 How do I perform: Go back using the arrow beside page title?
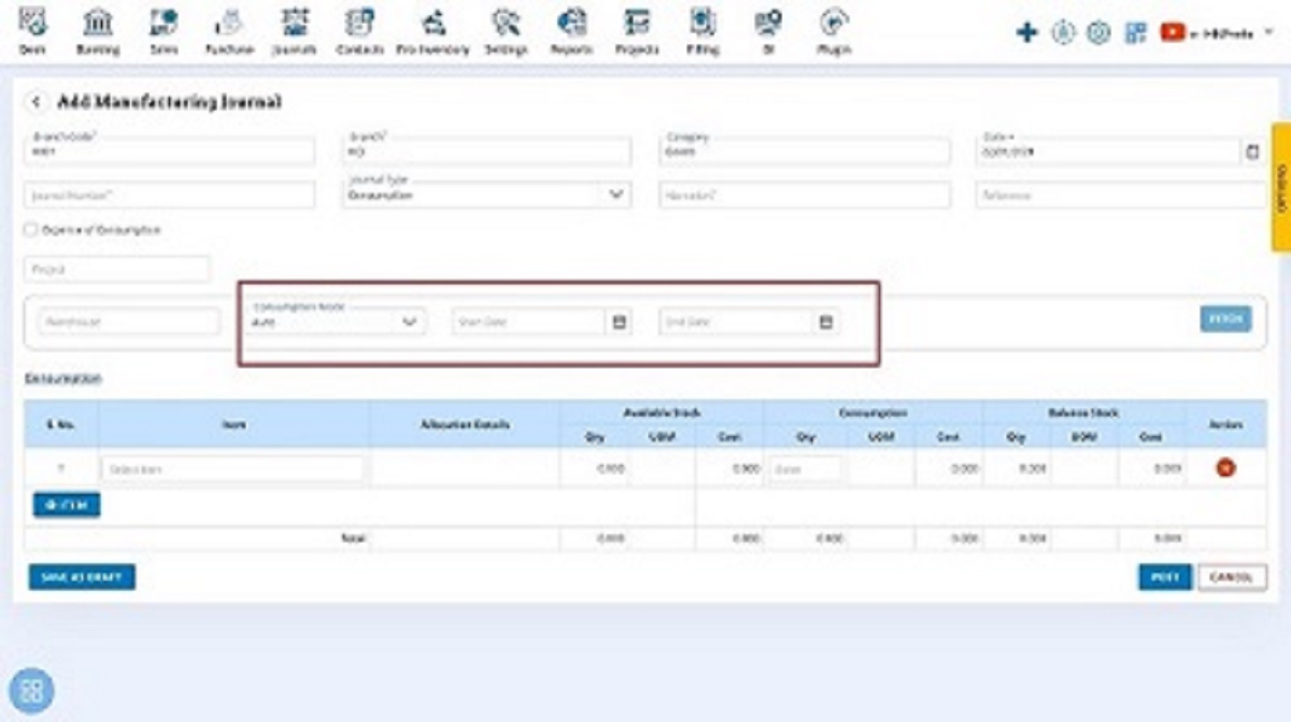click(x=36, y=102)
